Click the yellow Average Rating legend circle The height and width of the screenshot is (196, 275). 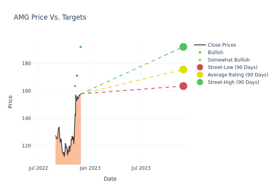coord(200,75)
